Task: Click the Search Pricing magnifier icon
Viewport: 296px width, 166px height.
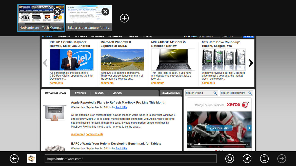Action: (x=215, y=93)
